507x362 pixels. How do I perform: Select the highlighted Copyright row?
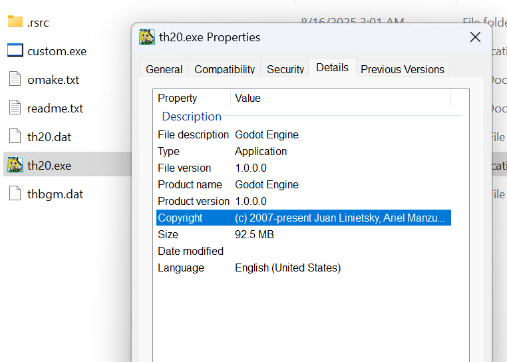point(303,218)
